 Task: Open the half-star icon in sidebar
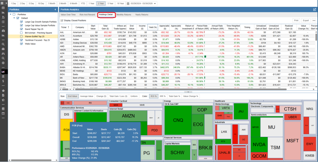(3, 100)
